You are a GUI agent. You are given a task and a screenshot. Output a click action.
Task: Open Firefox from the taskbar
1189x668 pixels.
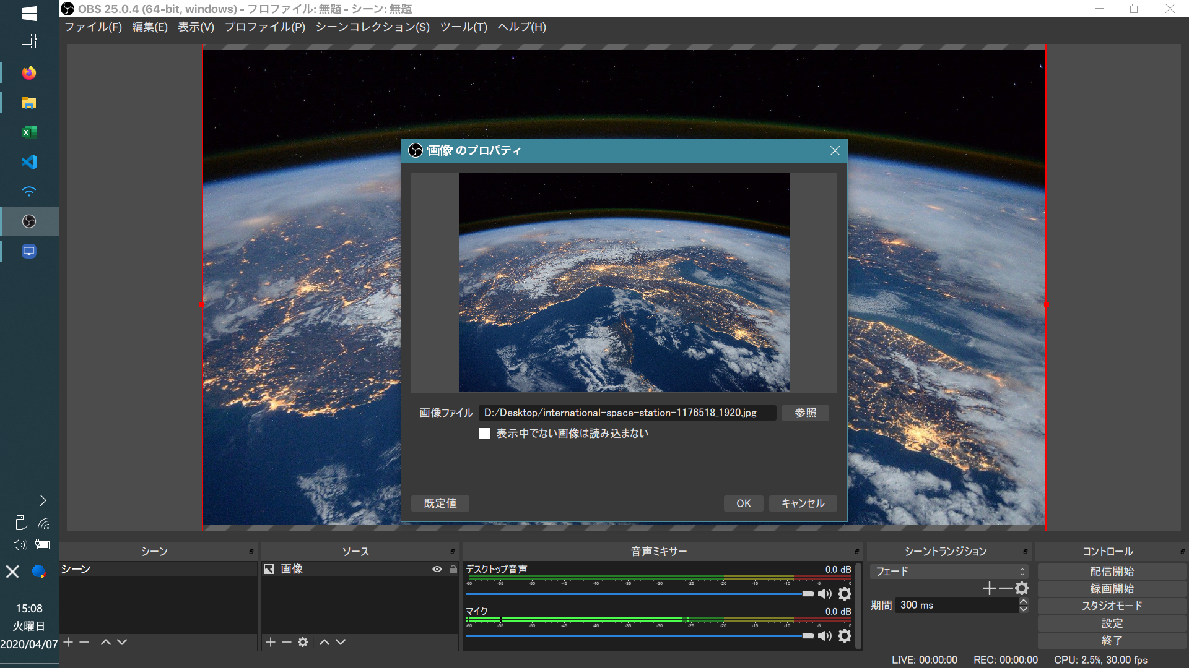click(x=29, y=73)
